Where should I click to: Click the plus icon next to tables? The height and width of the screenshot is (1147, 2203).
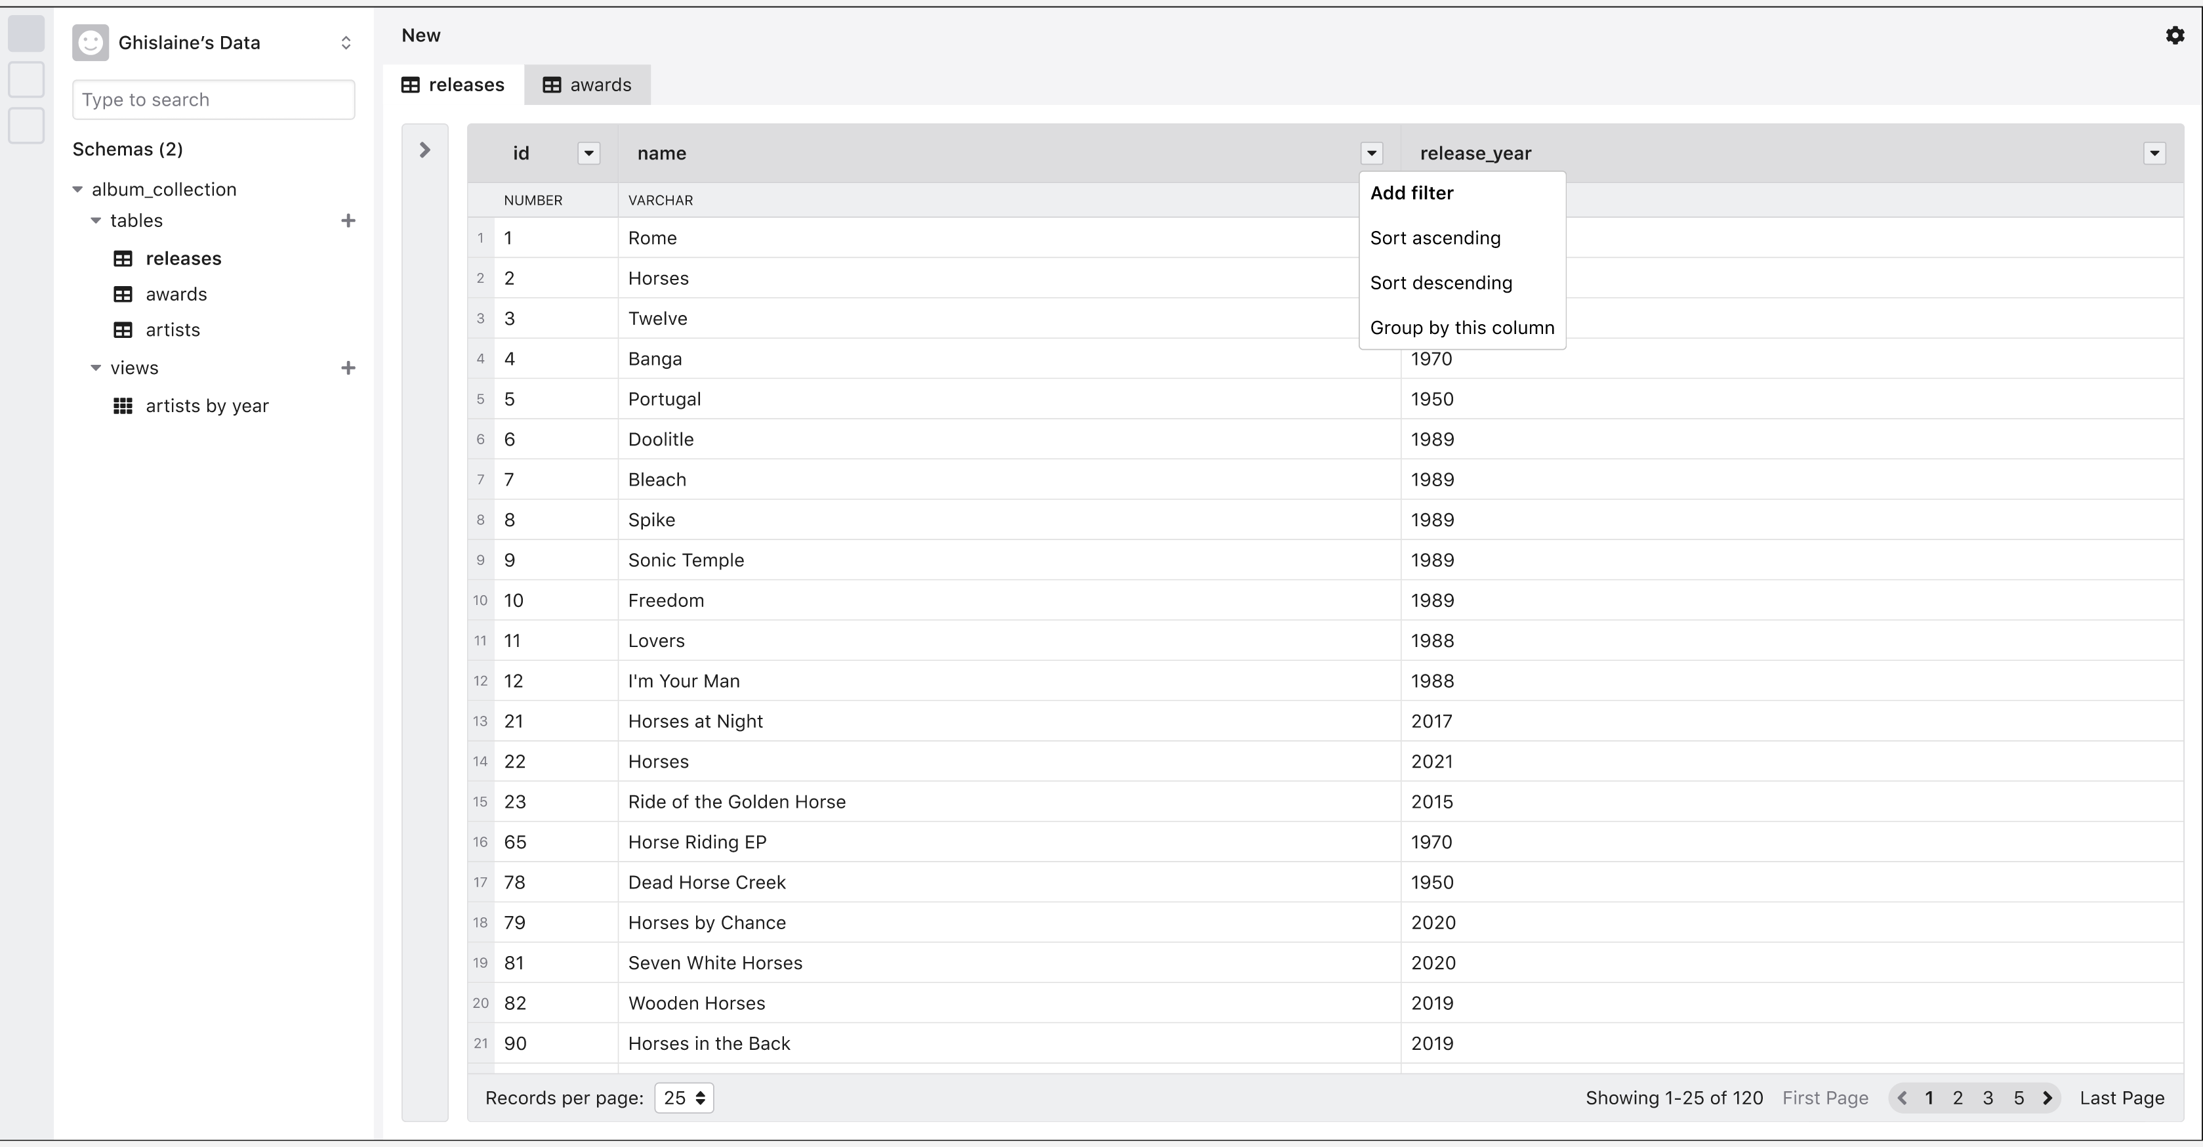348,220
